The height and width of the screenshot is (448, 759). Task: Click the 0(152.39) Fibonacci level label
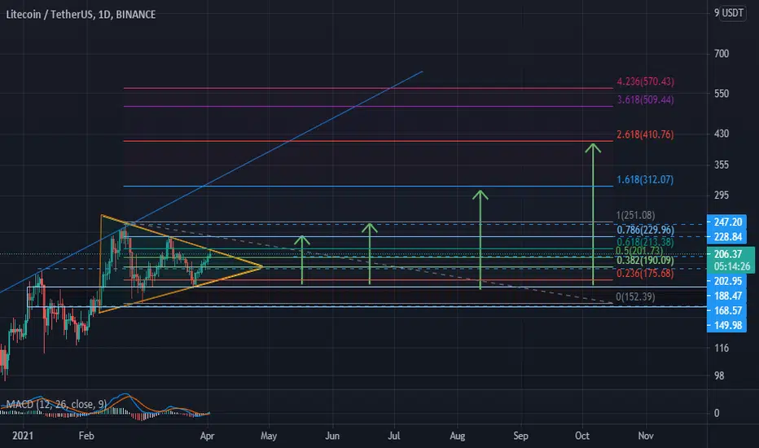pyautogui.click(x=635, y=296)
